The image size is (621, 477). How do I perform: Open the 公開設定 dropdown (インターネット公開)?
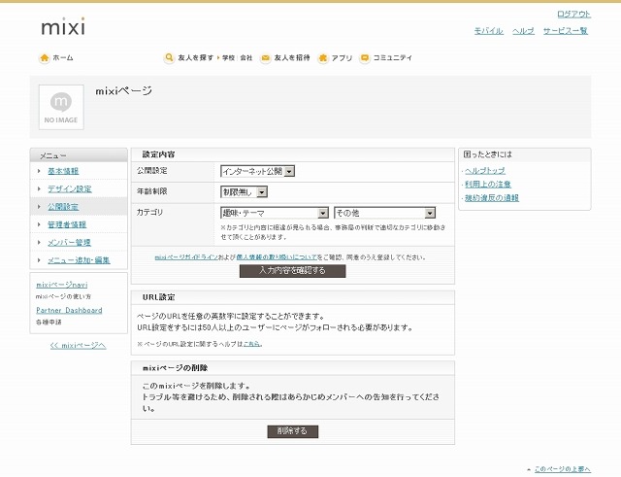(x=257, y=171)
